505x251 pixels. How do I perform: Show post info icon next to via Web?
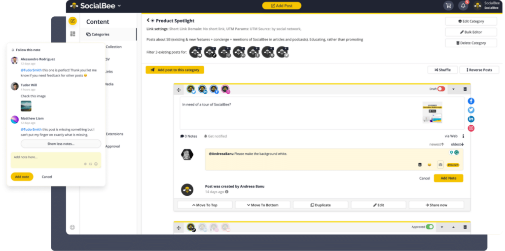[464, 136]
